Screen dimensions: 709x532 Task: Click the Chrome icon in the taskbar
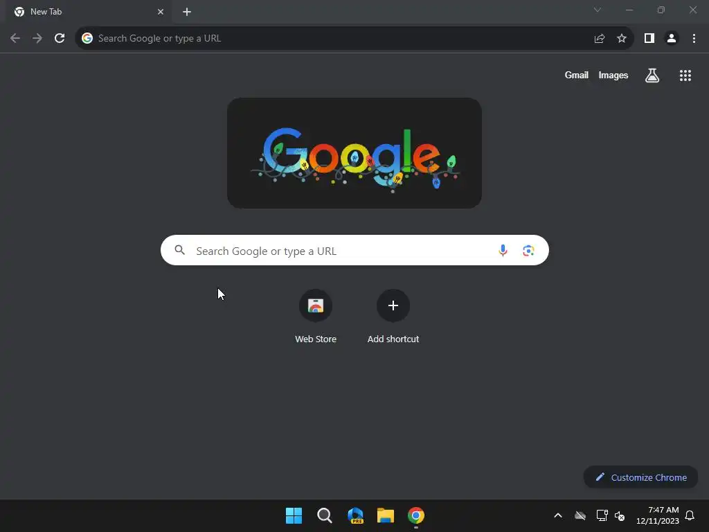click(416, 515)
